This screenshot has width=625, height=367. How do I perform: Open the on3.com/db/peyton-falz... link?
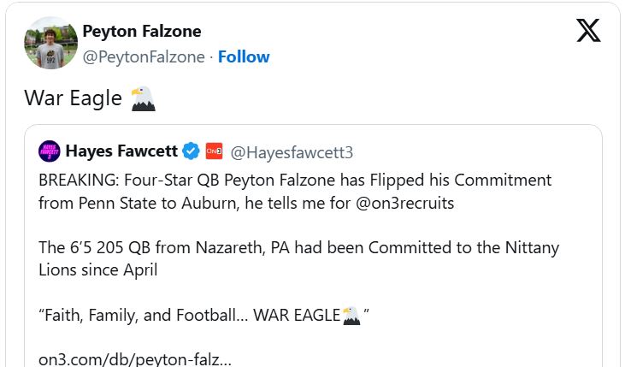click(134, 358)
